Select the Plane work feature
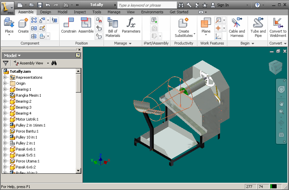Screen dimensions: 289x190 pos(206,27)
